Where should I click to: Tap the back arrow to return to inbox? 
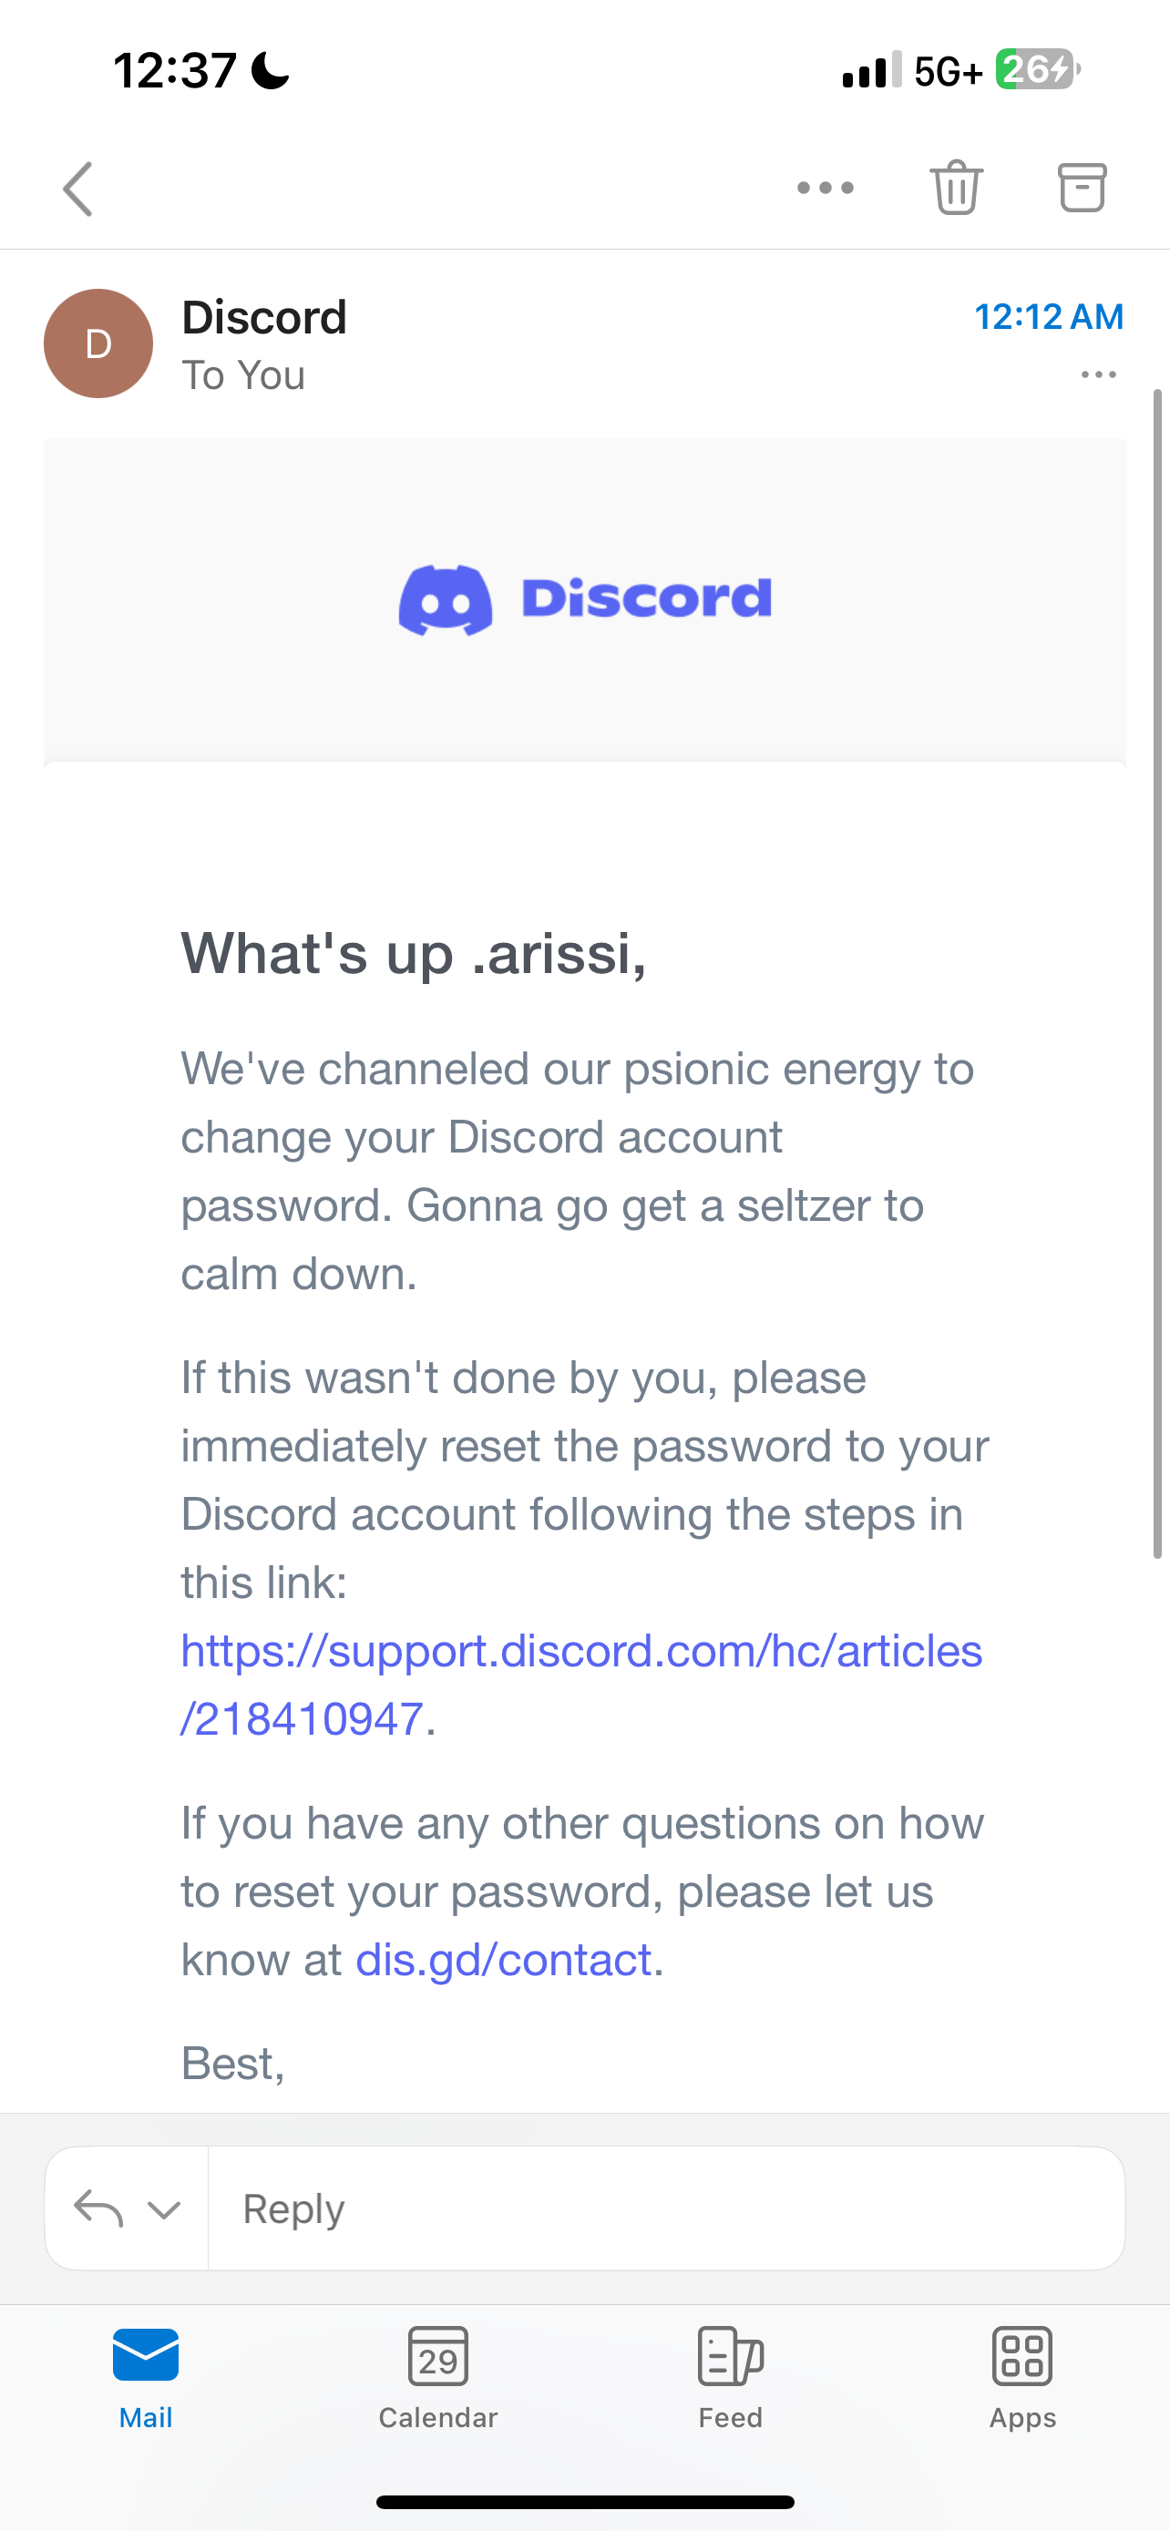pos(77,189)
